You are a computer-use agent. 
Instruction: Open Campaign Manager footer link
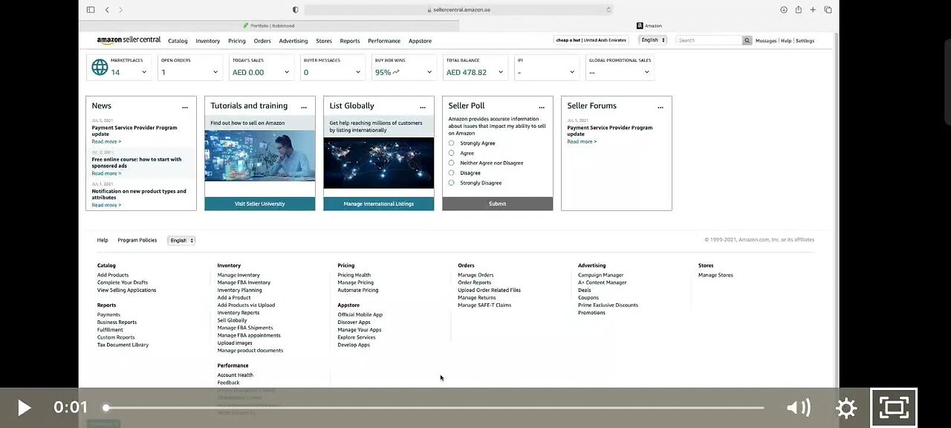[601, 275]
